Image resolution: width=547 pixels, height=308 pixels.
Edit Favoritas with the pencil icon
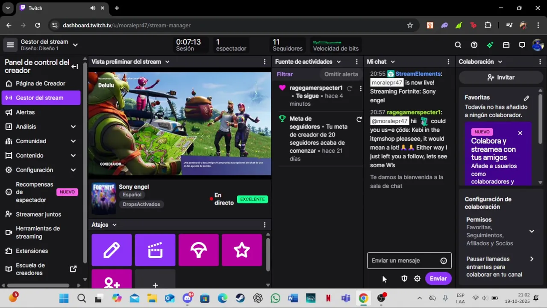click(526, 98)
